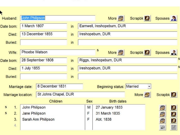The width and height of the screenshot is (180, 135).
Task: Click birth date Abt. 1838
Action: pos(104,119)
